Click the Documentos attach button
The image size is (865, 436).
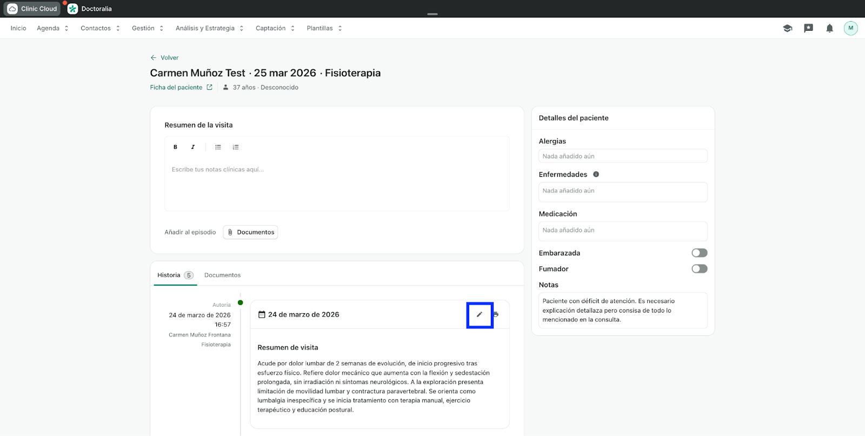250,232
